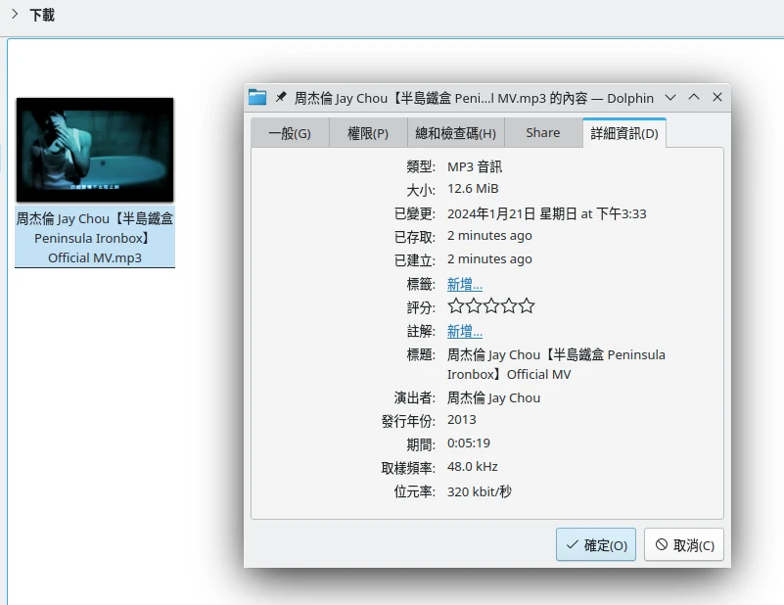Close the properties dialog with the X
The height and width of the screenshot is (605, 784).
(717, 98)
